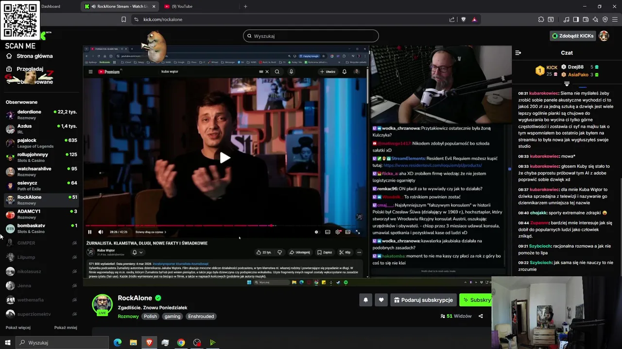This screenshot has width=622, height=349.
Task: Toggle RockAlone notifications bell
Action: point(365,300)
